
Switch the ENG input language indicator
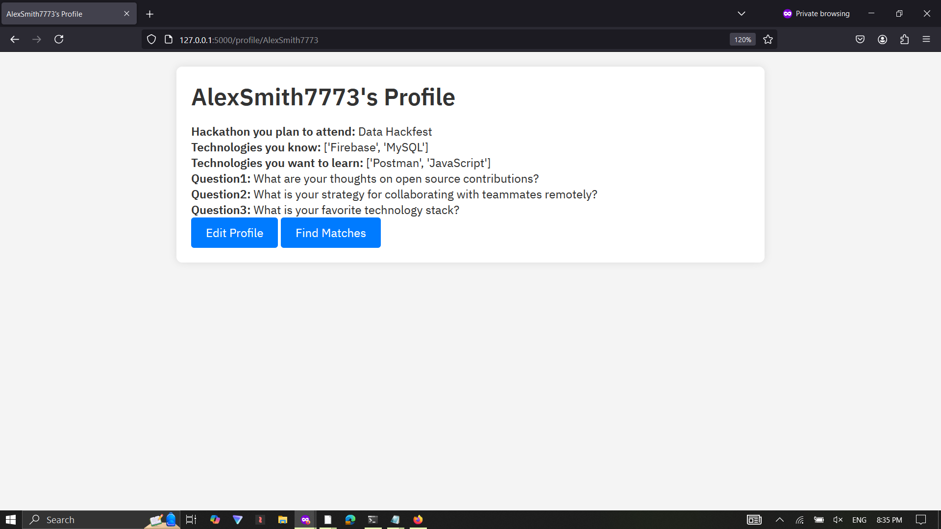point(859,520)
